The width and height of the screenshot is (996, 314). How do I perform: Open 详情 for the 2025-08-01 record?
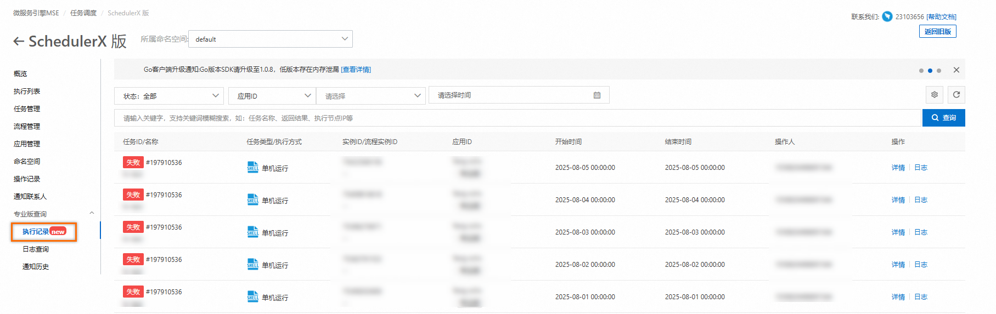pos(898,297)
